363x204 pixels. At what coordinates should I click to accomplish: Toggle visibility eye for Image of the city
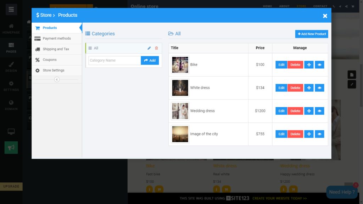tap(319, 134)
